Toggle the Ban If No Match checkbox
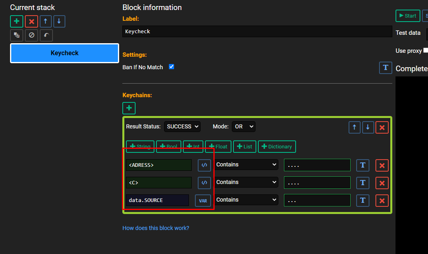The height and width of the screenshot is (254, 428). (x=171, y=67)
